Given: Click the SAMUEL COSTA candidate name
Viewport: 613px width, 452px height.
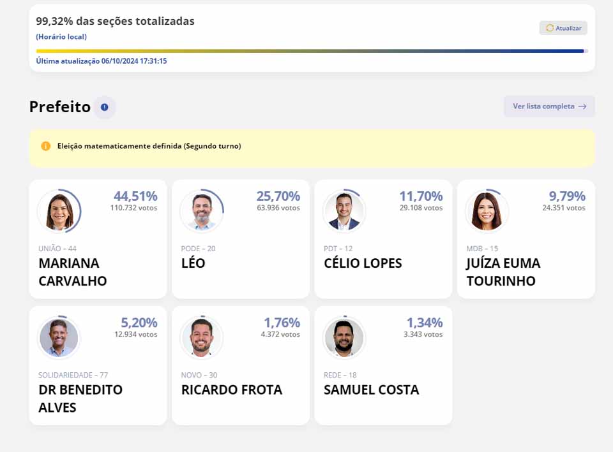Looking at the screenshot, I should pyautogui.click(x=371, y=390).
